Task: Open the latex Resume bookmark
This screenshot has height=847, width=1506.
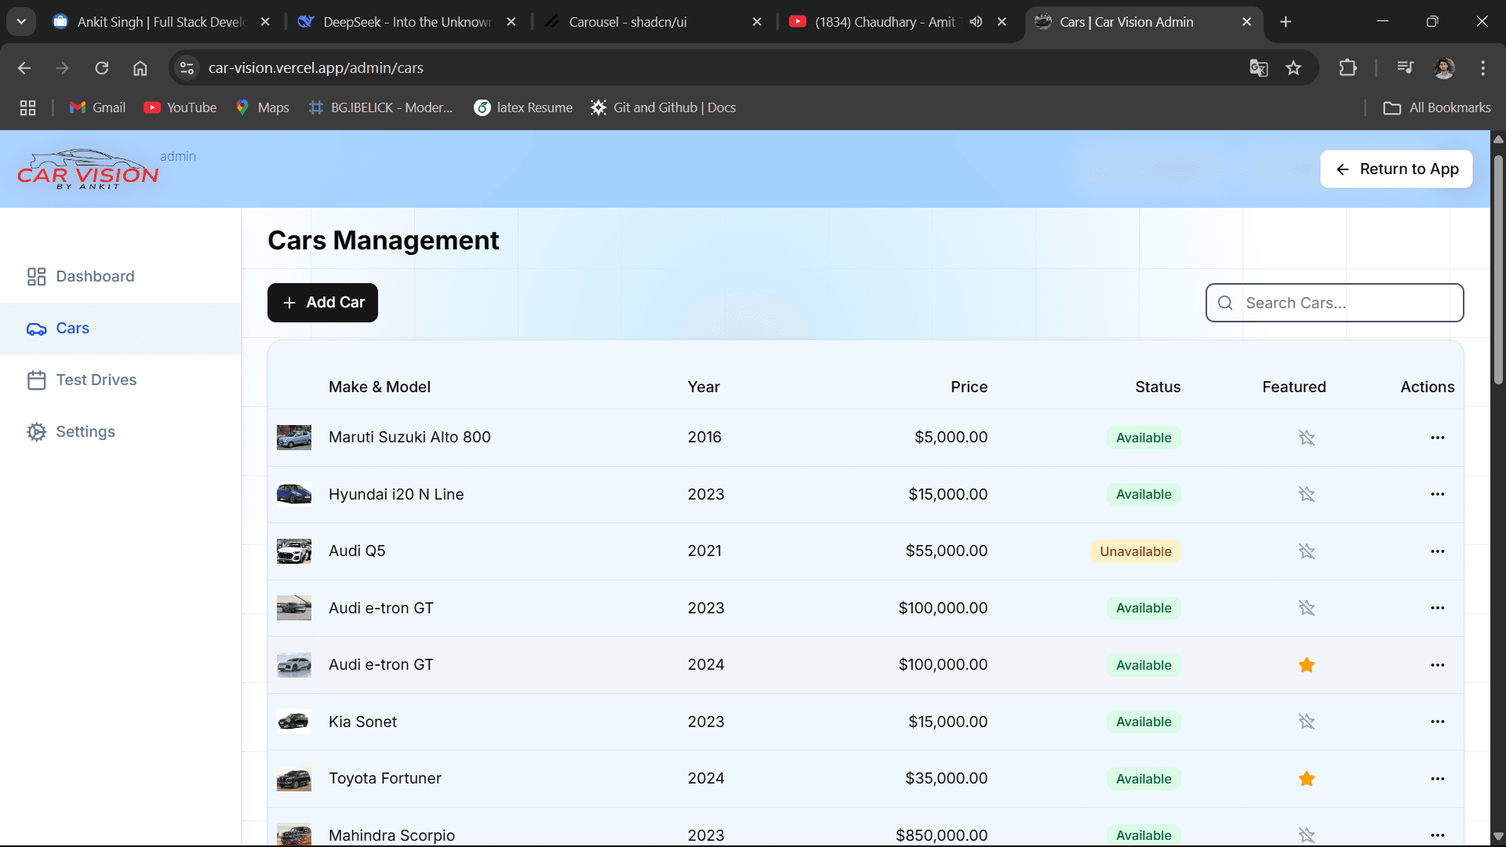Action: (x=523, y=107)
